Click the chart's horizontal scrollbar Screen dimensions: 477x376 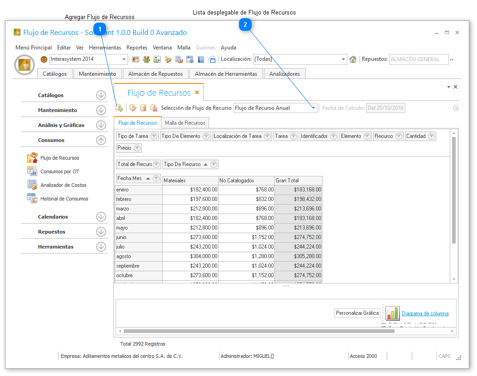[x=258, y=331]
